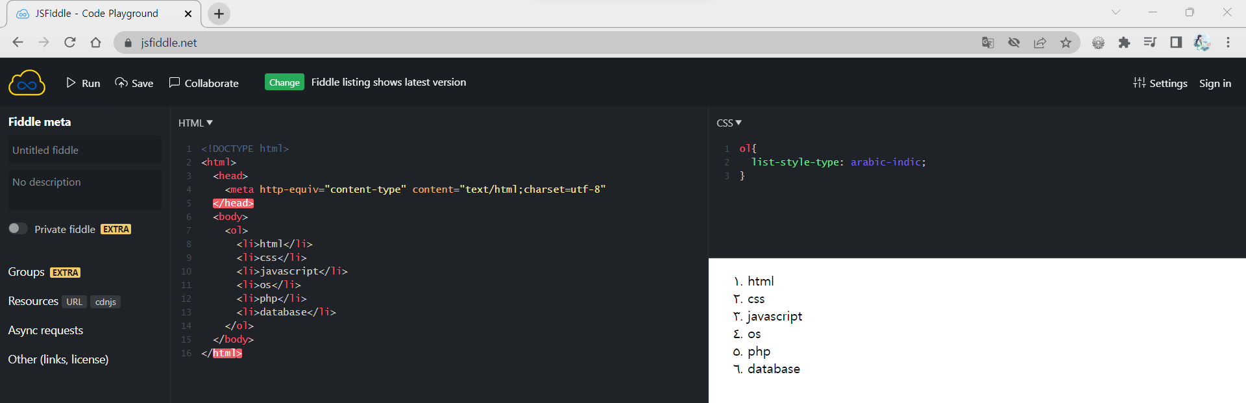Toggle the Private fiddle switch

[x=18, y=228]
